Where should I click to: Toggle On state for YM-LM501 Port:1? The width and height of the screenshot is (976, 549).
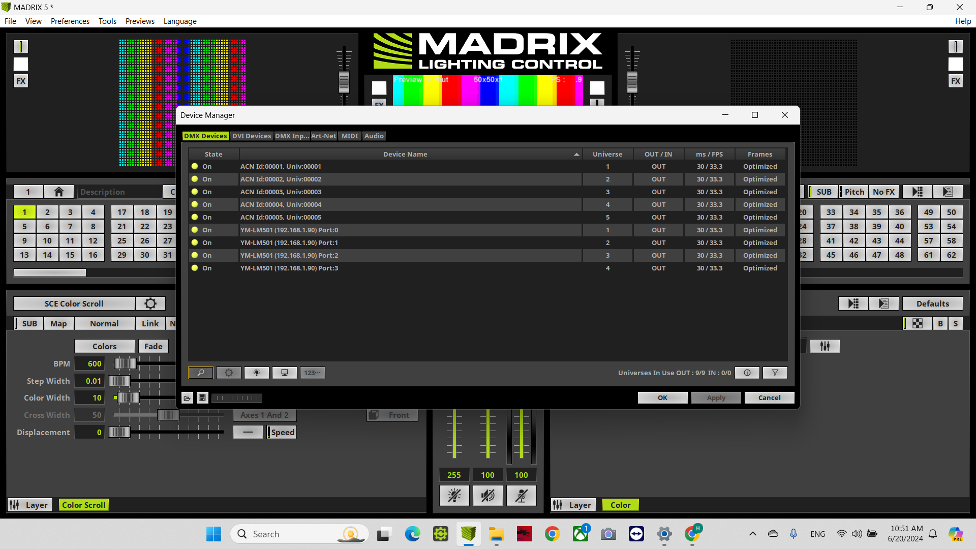pos(194,242)
